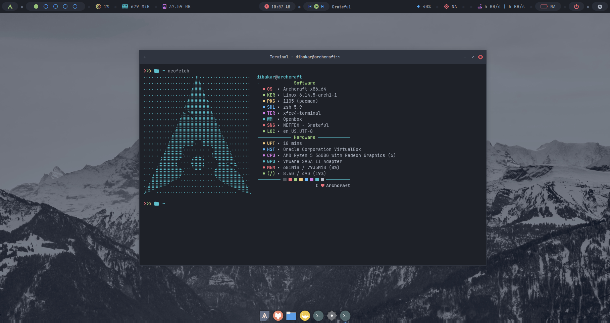The width and height of the screenshot is (610, 323).
Task: Click the green color block in neofetch palette
Action: (296, 179)
